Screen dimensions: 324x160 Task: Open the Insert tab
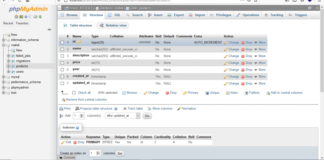pos(156,15)
